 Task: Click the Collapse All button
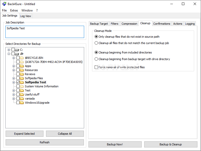[65, 134]
